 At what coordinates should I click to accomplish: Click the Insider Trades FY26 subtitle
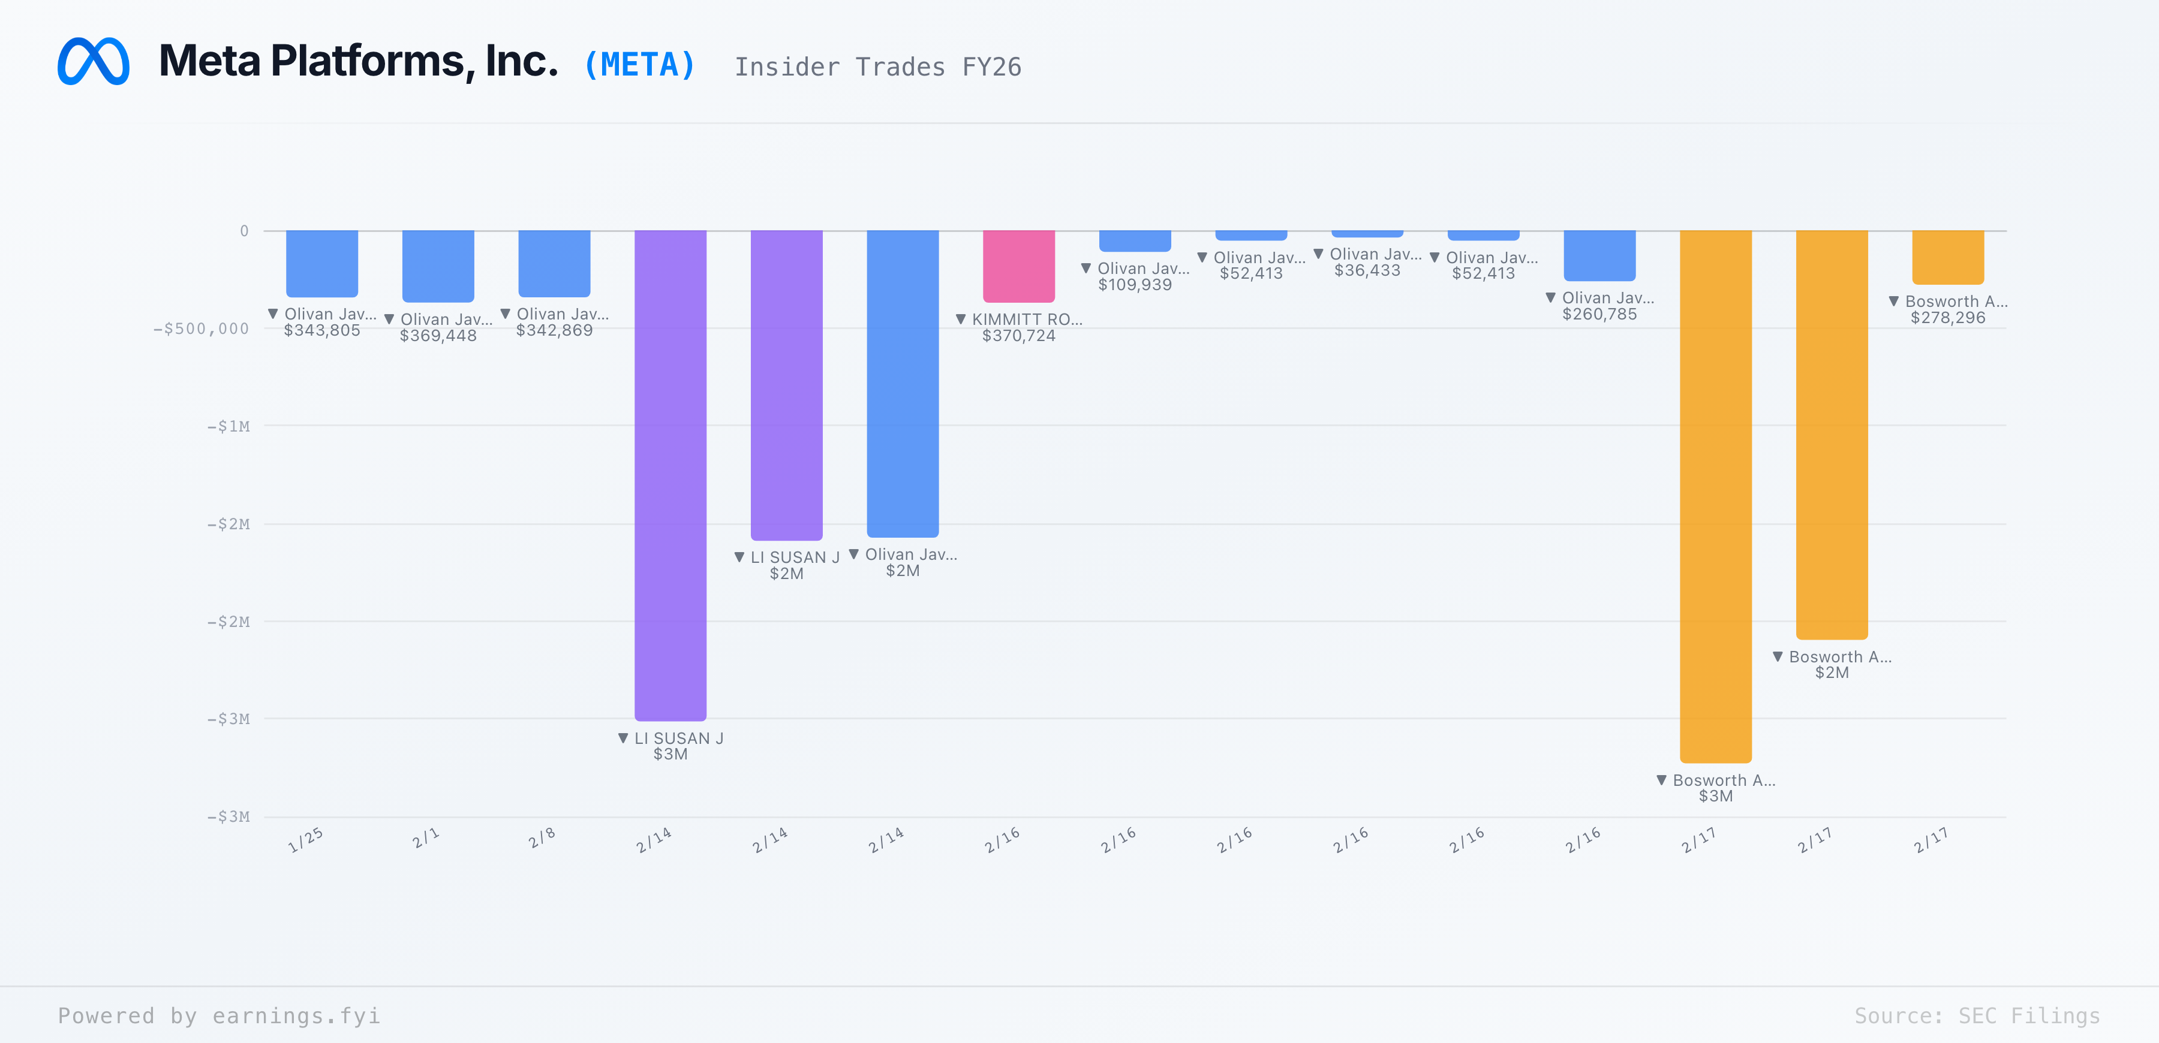[877, 67]
